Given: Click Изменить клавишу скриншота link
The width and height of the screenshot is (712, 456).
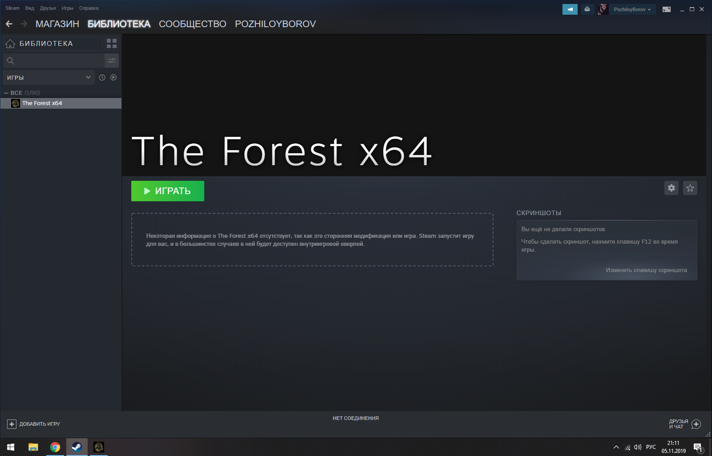Looking at the screenshot, I should tap(646, 270).
